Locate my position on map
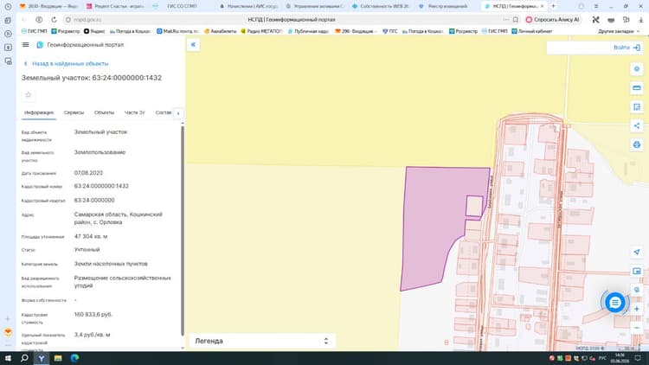649x365 pixels. tap(637, 252)
